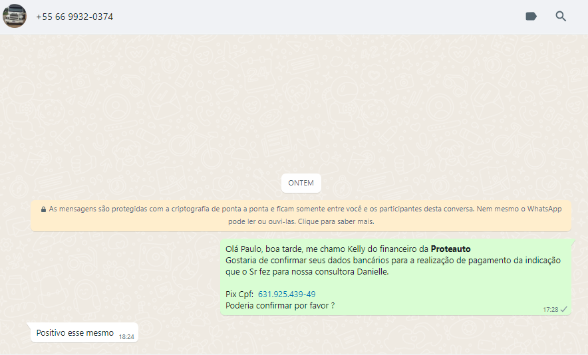The image size is (588, 355).
Task: Open the contact's truck profile picture
Action: (15, 16)
